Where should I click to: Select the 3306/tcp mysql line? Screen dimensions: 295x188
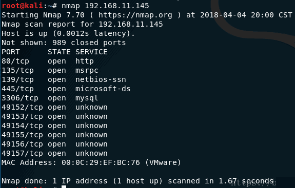[x=50, y=98]
